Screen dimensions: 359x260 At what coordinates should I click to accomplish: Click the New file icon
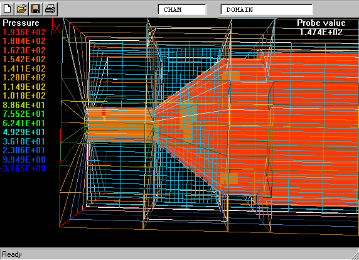(x=7, y=9)
